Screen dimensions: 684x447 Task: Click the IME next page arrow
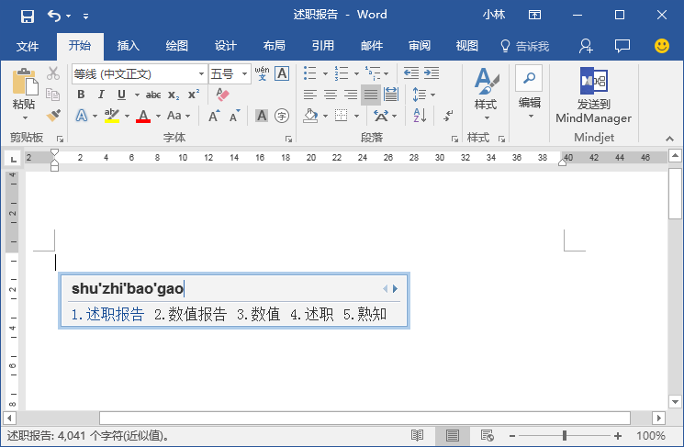tap(395, 289)
